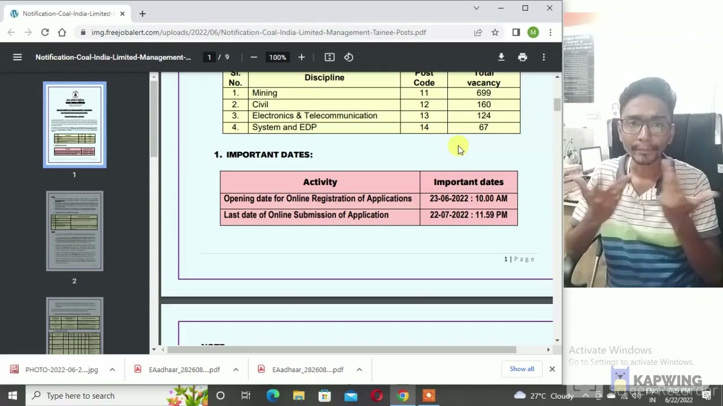Click the address bar URL

tap(259, 32)
